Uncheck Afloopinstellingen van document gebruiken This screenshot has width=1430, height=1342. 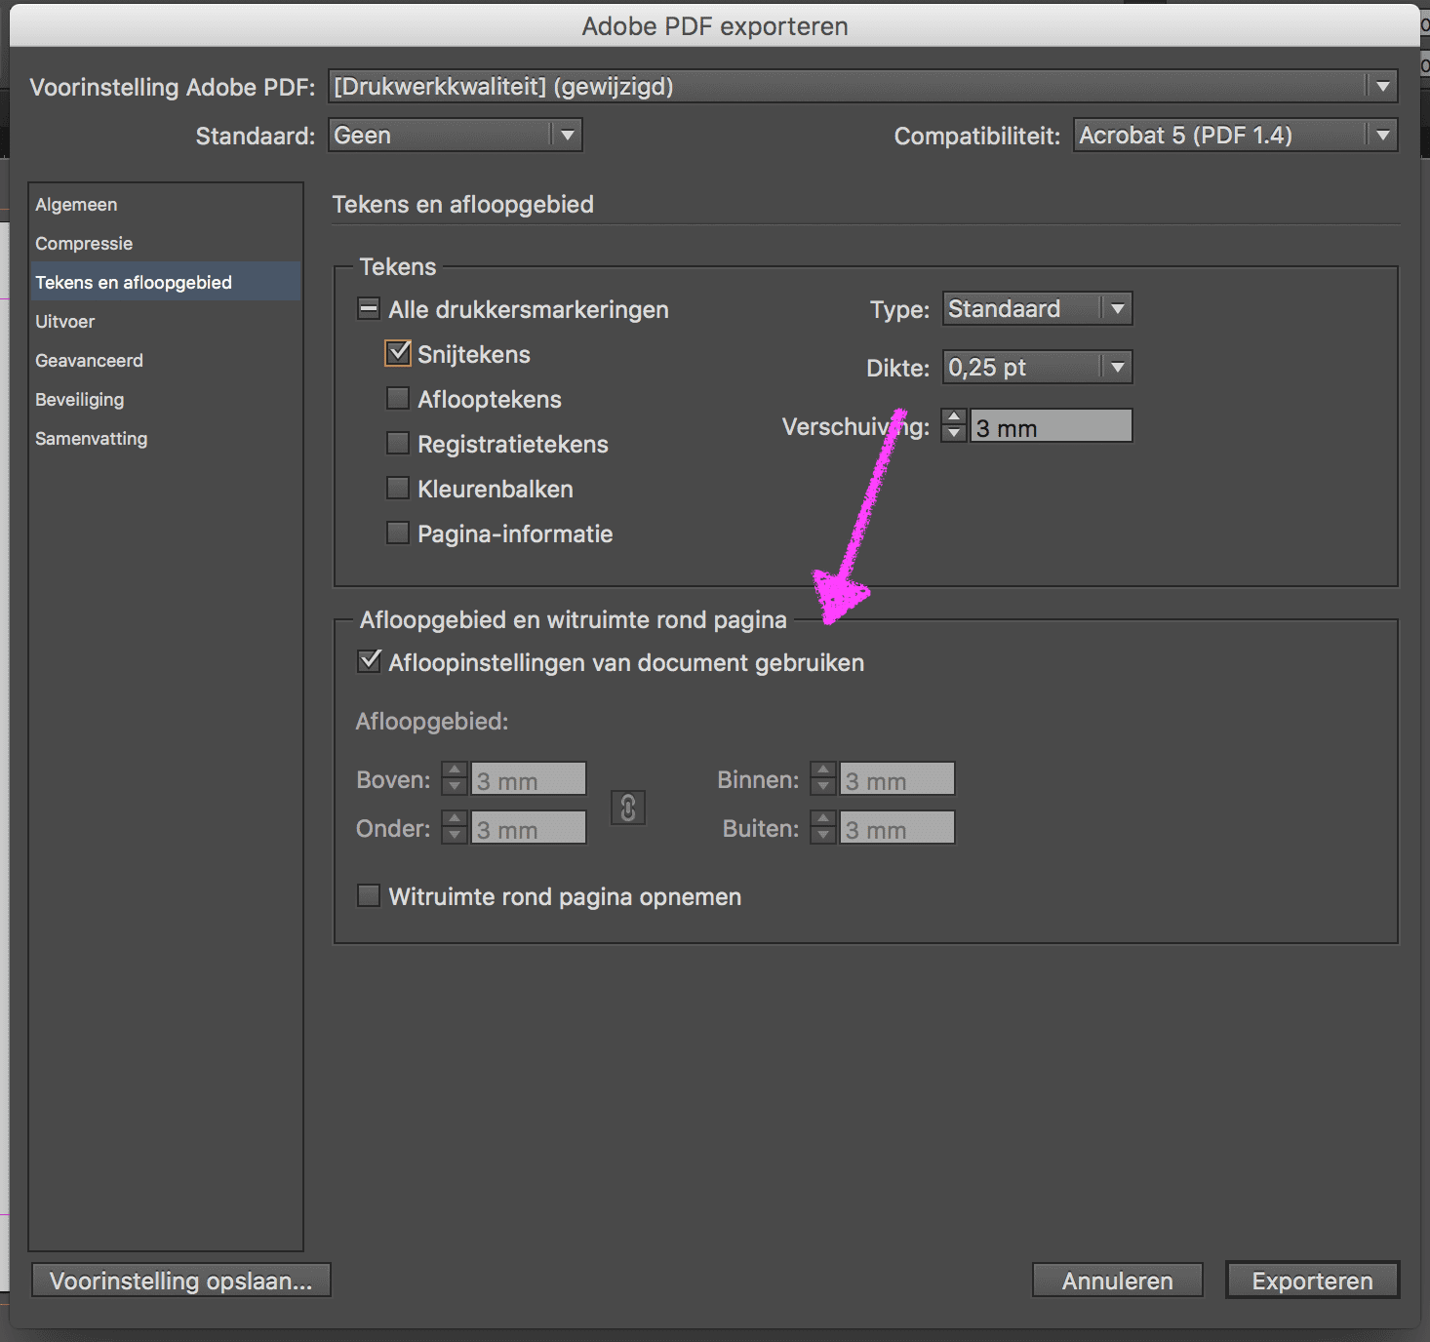pyautogui.click(x=369, y=661)
